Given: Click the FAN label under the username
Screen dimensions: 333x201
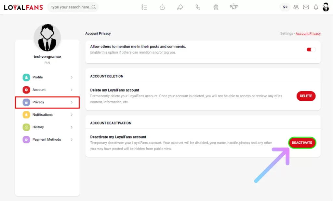Looking at the screenshot, I should pyautogui.click(x=47, y=63).
